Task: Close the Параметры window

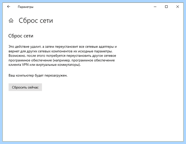Action: click(178, 7)
